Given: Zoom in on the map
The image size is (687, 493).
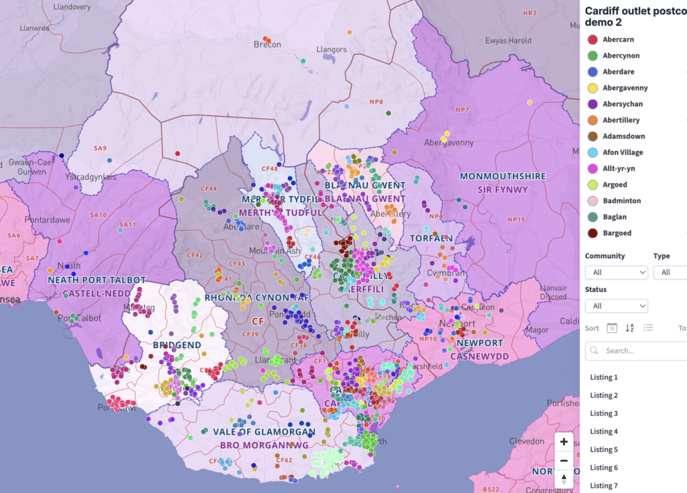Looking at the screenshot, I should point(564,442).
